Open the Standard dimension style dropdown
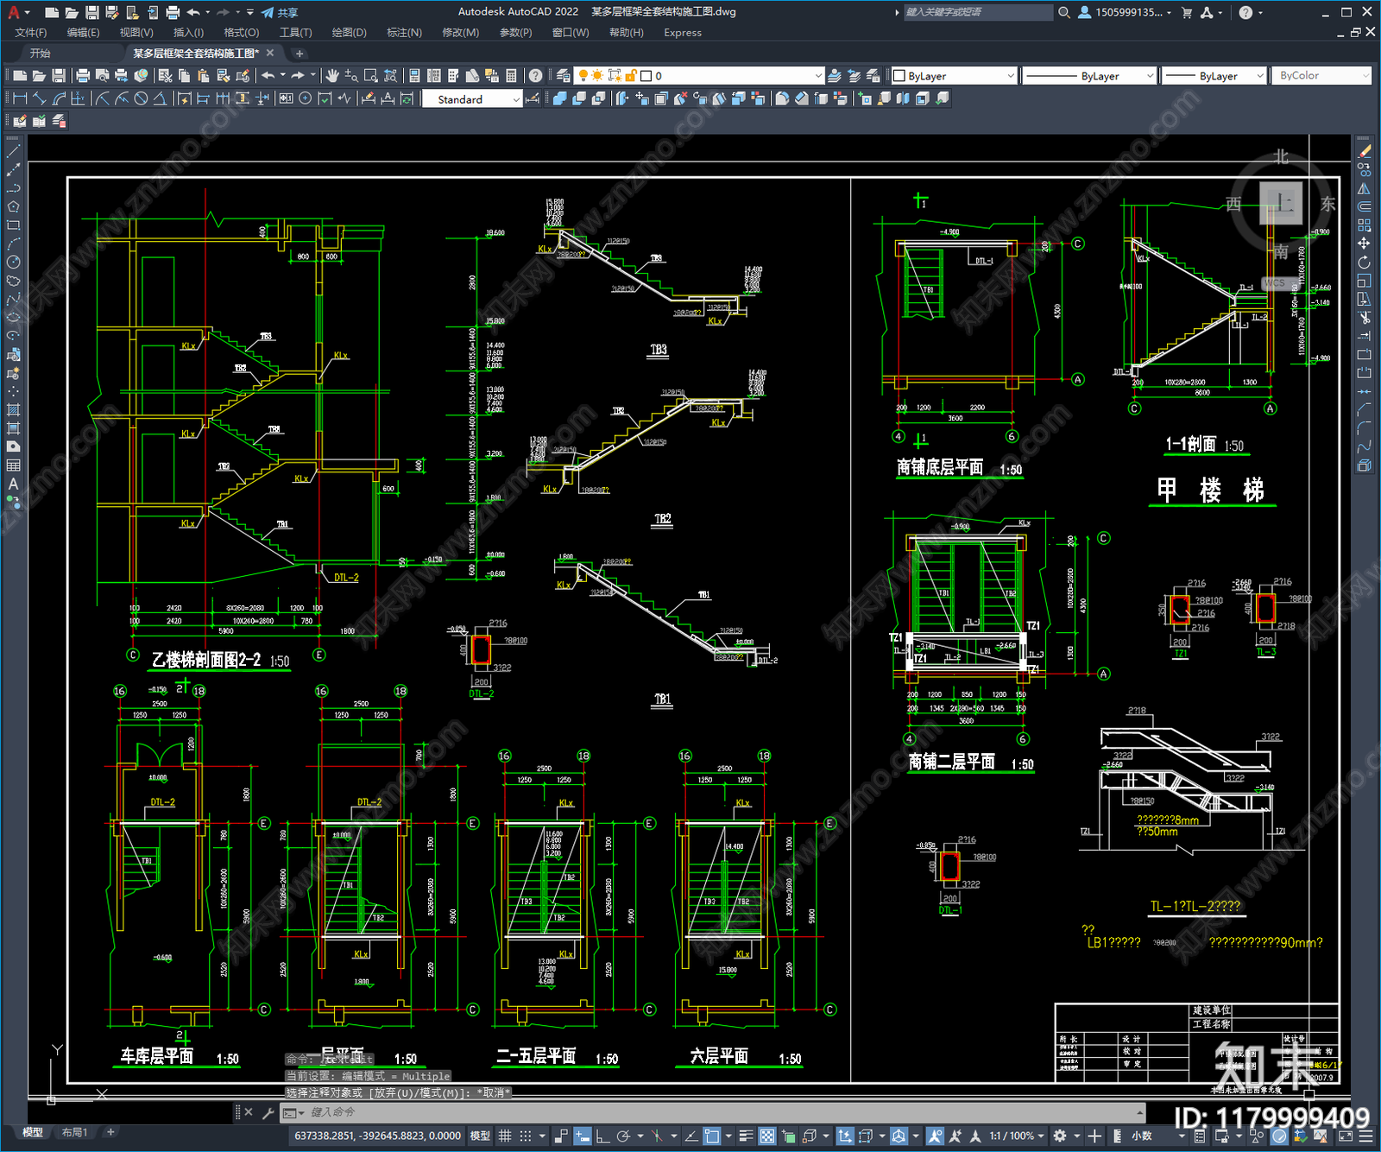 pos(472,99)
